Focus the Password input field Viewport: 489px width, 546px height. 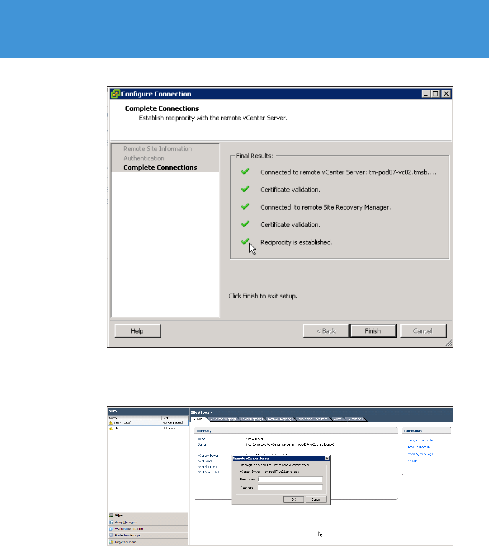[290, 488]
